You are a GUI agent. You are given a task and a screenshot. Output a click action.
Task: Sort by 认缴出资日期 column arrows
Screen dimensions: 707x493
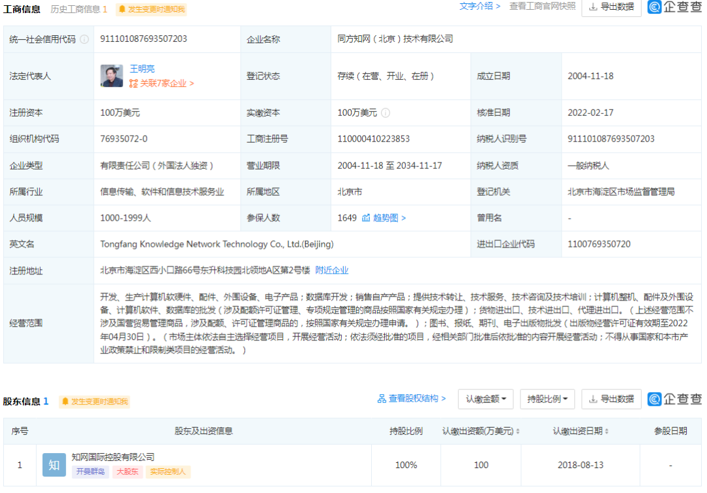(606, 431)
